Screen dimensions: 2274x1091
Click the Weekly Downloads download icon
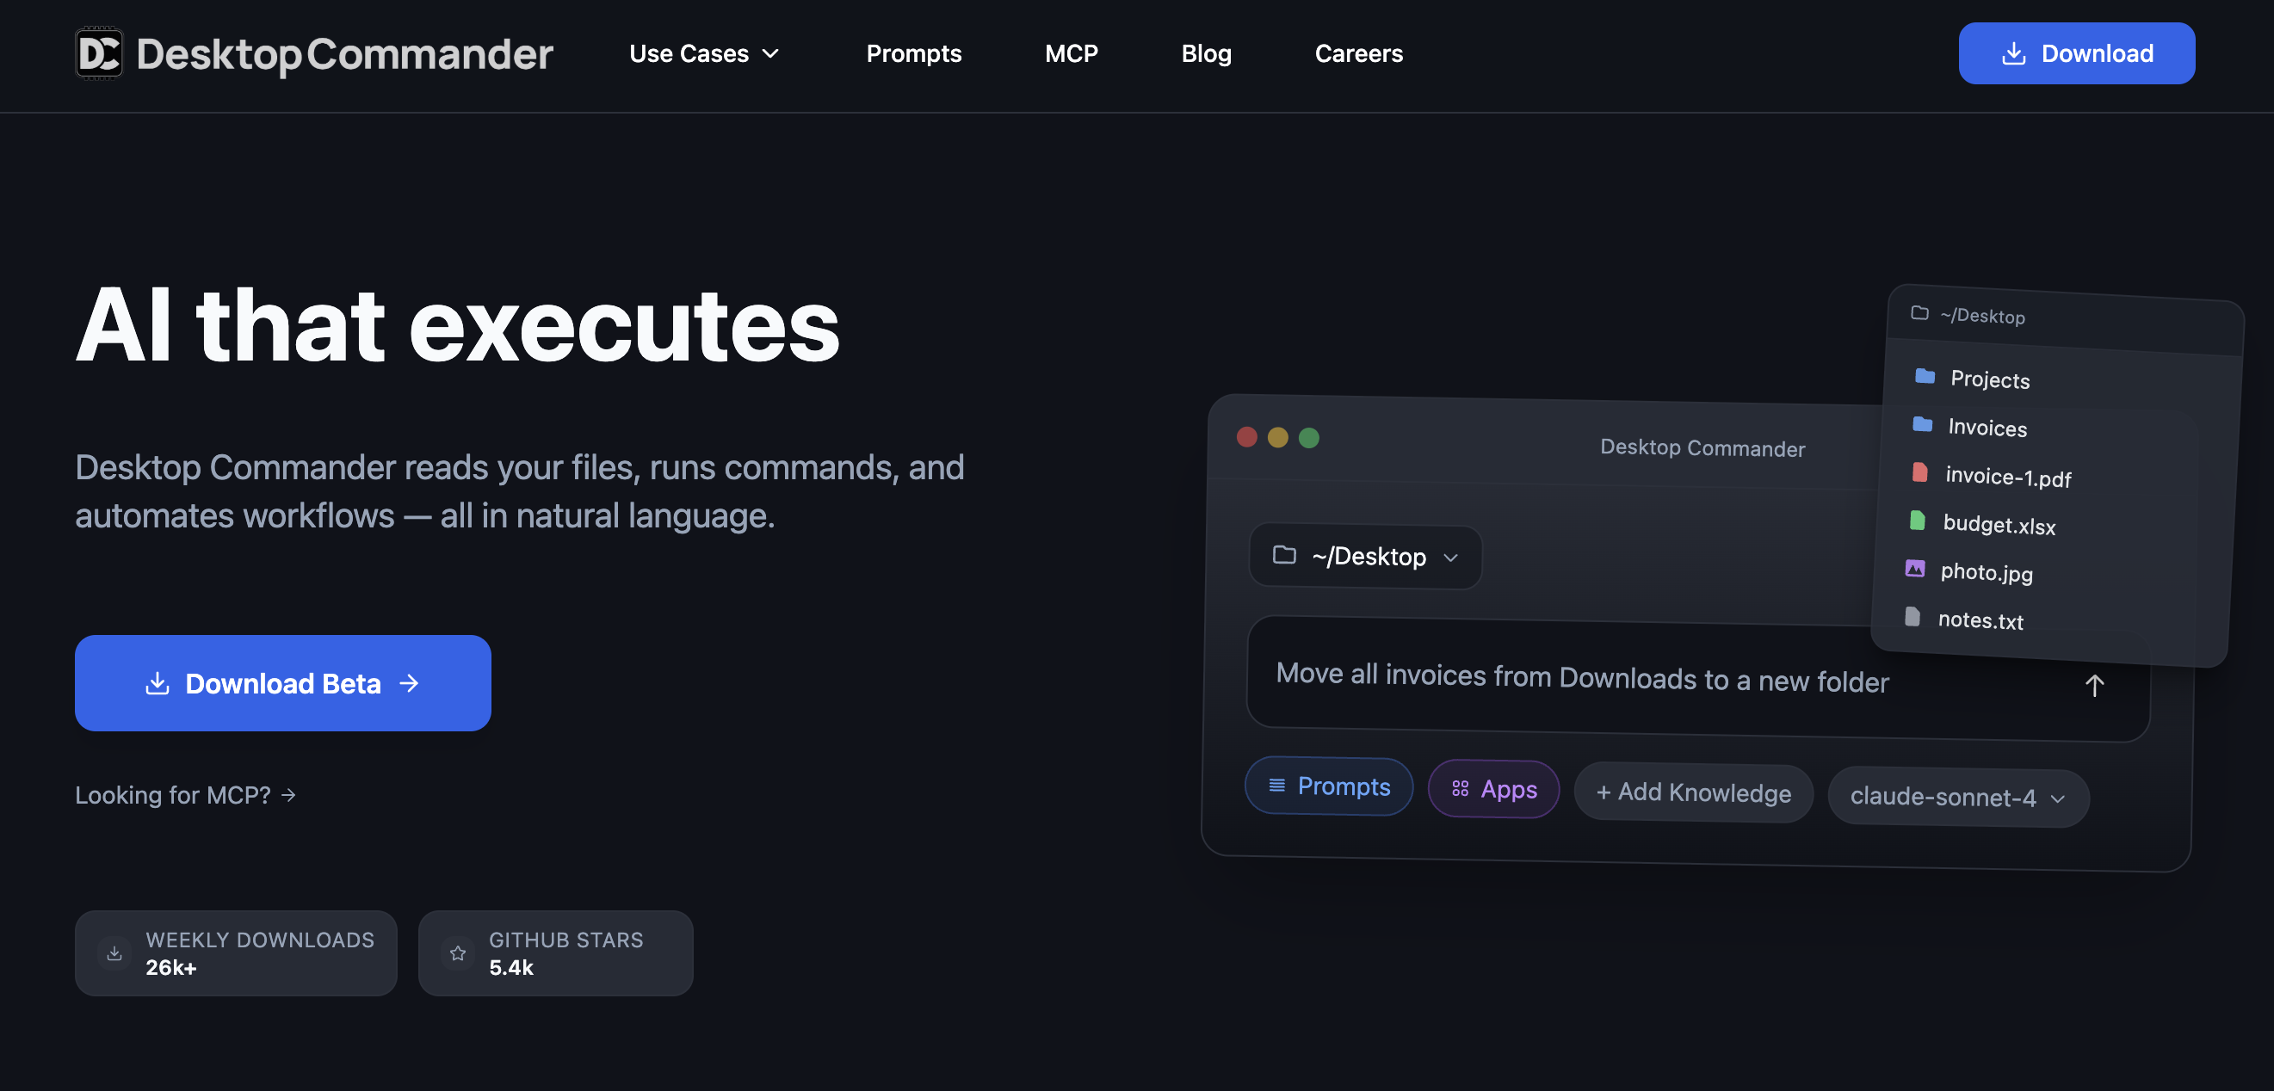coord(114,953)
